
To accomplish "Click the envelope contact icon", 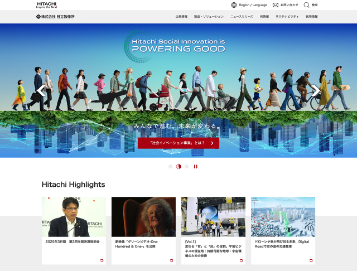I will click(276, 5).
